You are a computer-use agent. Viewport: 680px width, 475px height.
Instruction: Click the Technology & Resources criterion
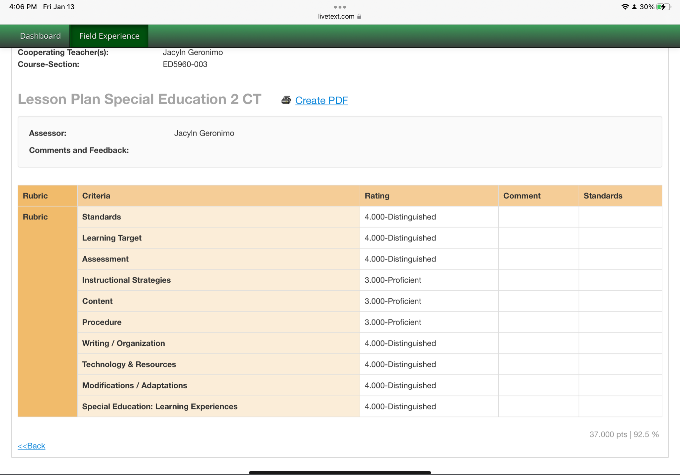tap(129, 364)
